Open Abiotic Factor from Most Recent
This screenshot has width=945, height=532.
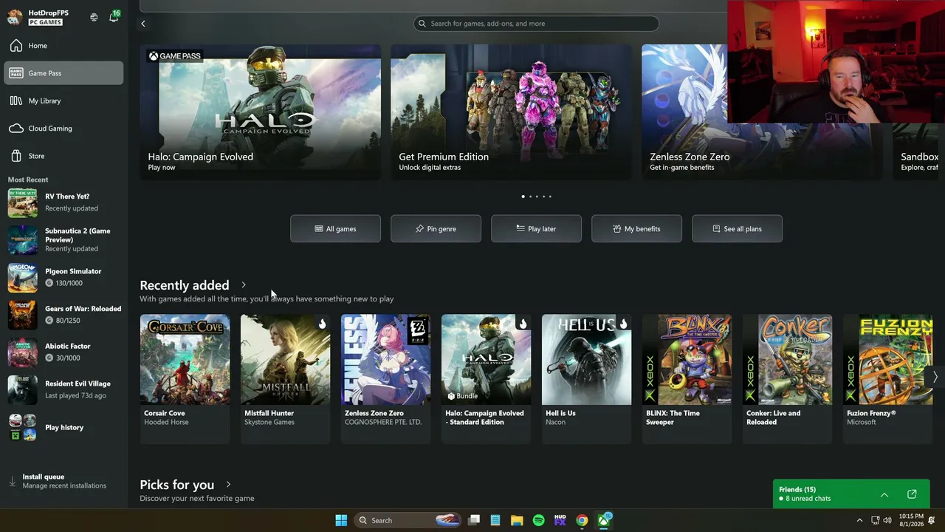[x=64, y=352]
